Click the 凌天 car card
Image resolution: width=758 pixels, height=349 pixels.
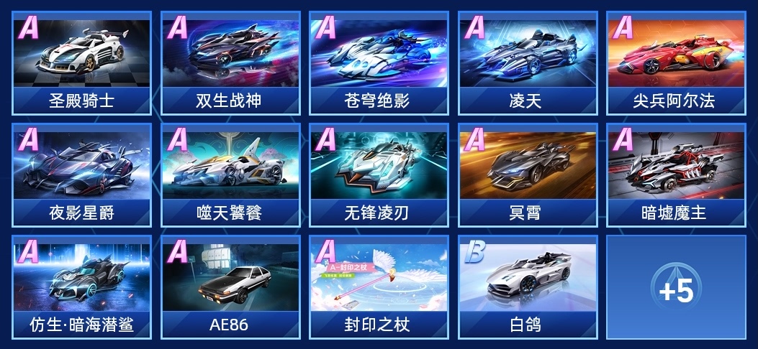pyautogui.click(x=528, y=63)
